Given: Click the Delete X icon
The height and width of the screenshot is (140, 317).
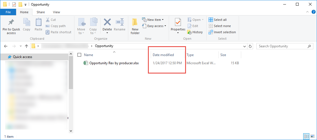Looking at the screenshot, I should (107, 22).
